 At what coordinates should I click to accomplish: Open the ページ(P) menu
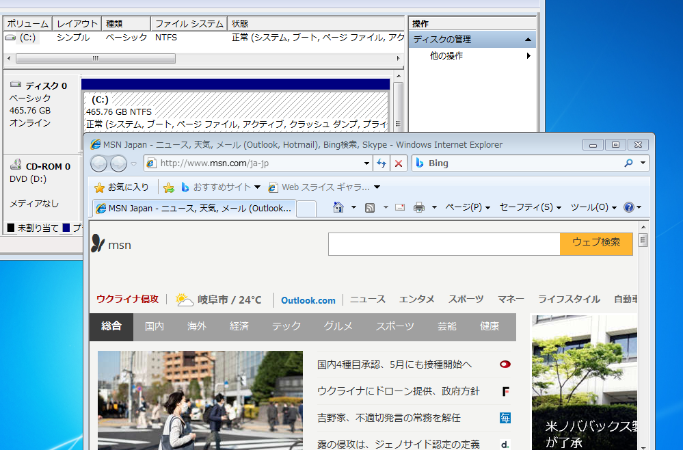[468, 207]
